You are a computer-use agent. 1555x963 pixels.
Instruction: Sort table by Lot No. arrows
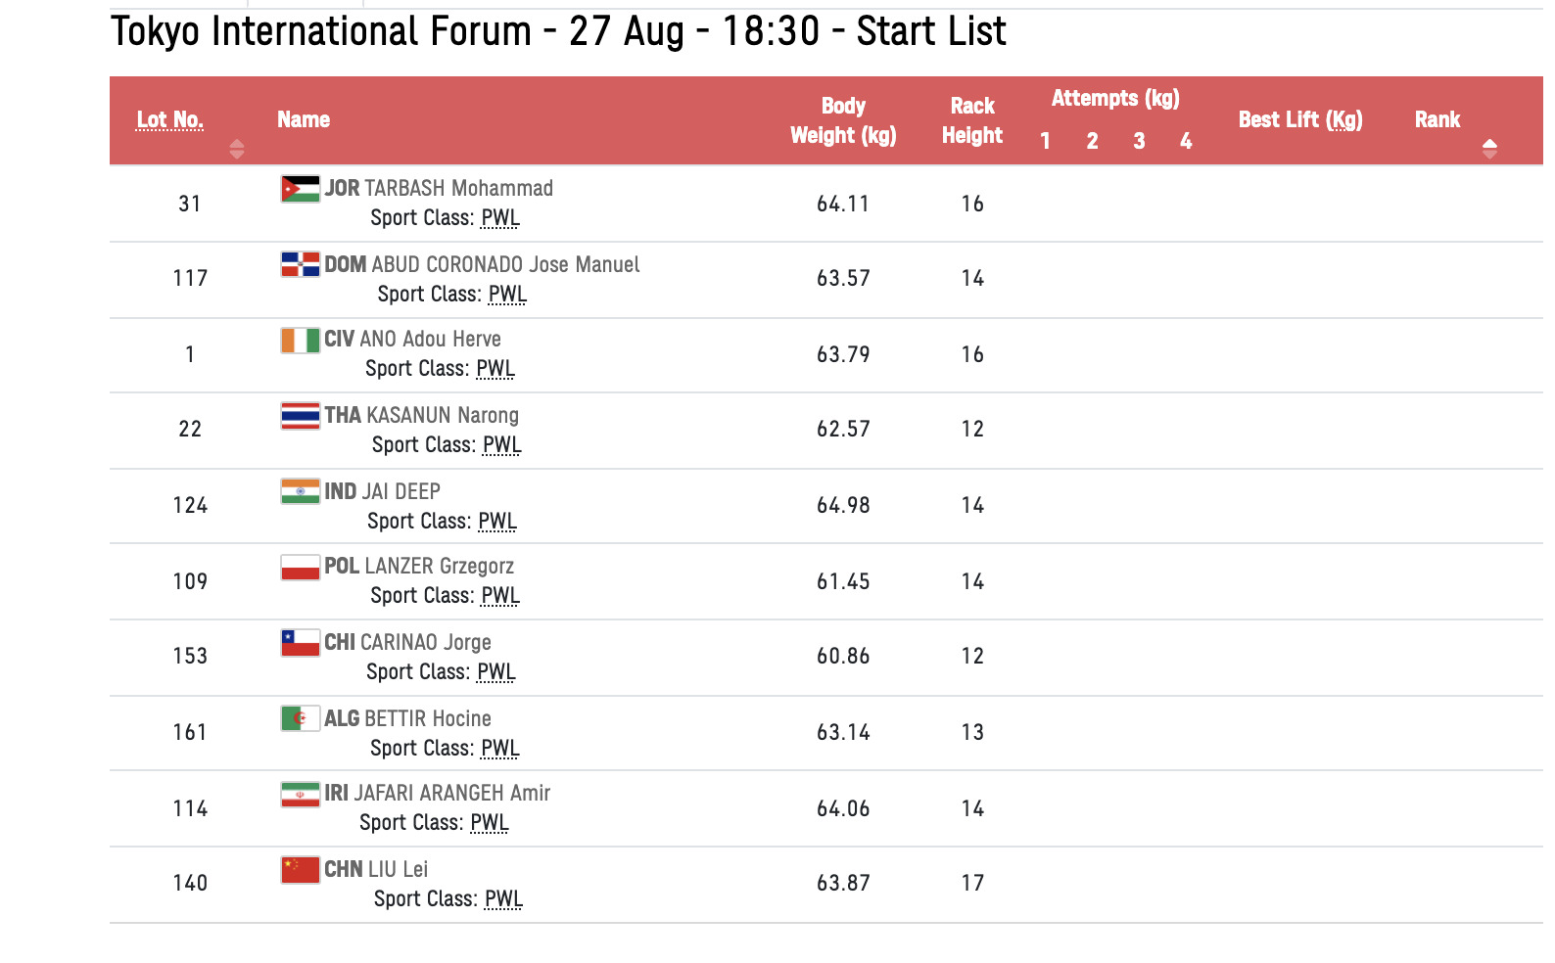click(236, 149)
